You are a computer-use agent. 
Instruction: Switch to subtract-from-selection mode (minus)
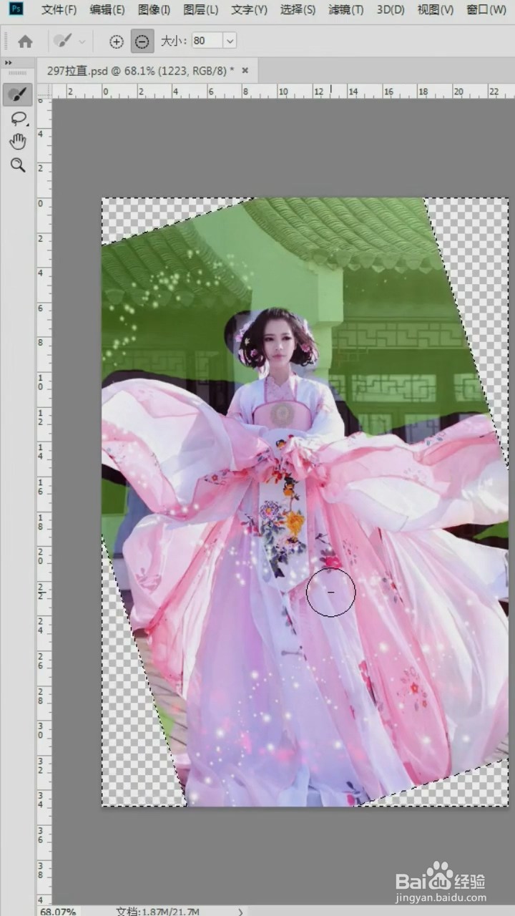[142, 42]
